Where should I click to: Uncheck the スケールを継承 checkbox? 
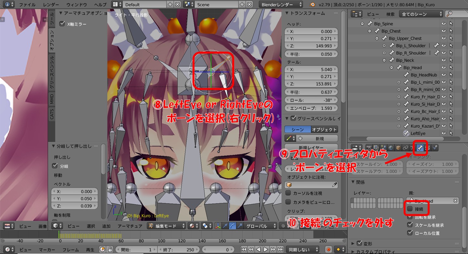pos(410,225)
